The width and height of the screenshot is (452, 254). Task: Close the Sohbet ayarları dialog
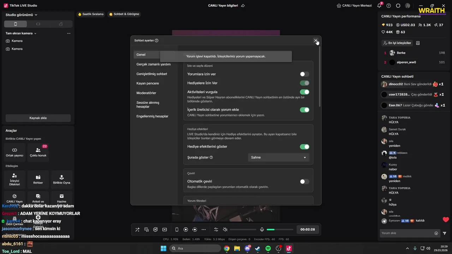(316, 41)
